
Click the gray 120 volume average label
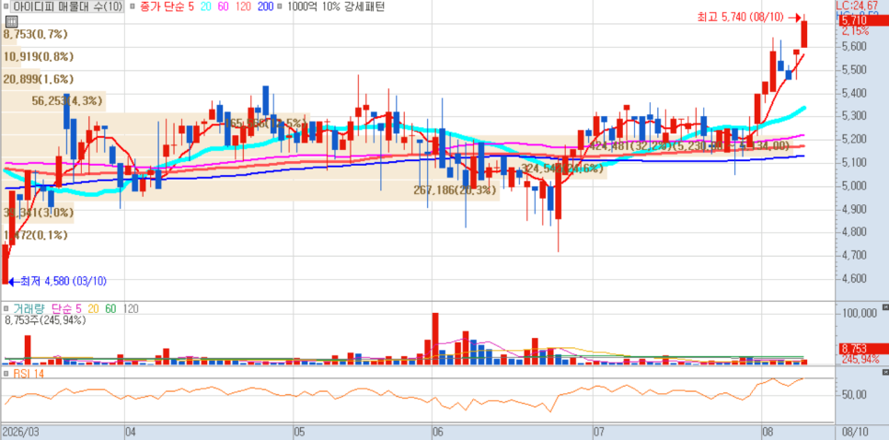pyautogui.click(x=131, y=309)
